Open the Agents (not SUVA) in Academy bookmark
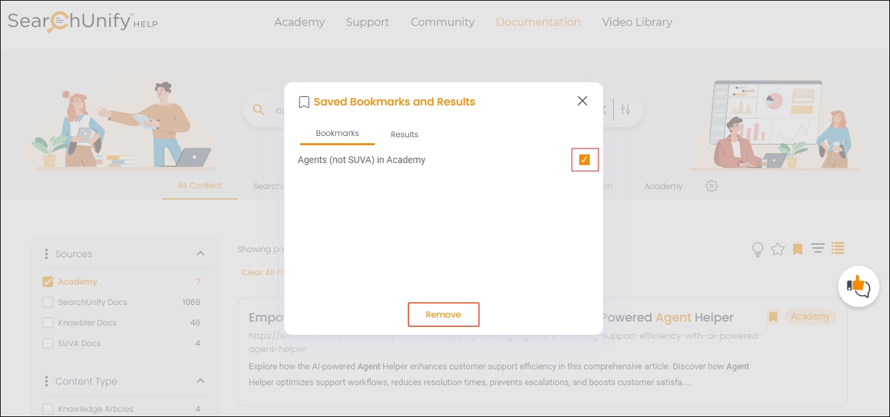This screenshot has height=417, width=890. 361,160
